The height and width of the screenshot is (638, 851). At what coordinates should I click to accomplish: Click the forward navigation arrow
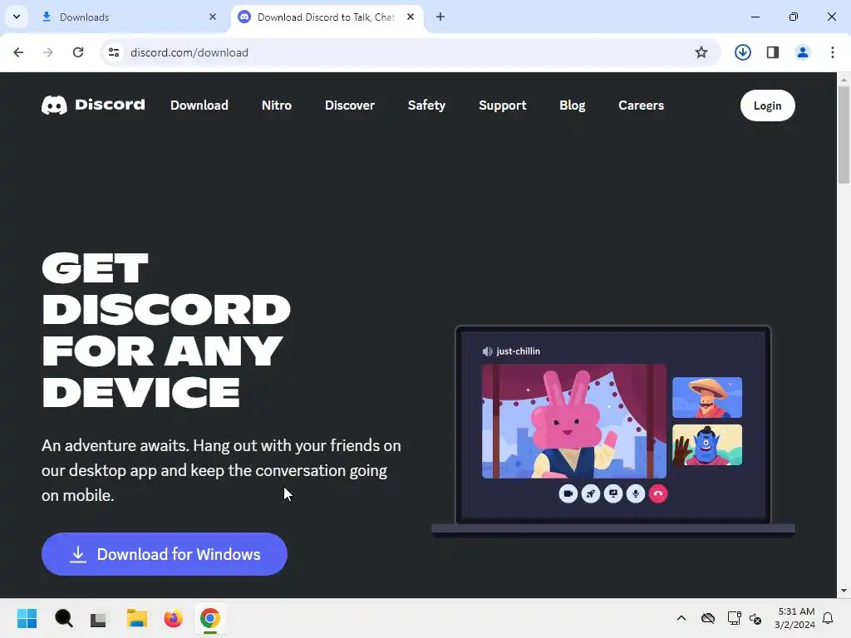coord(48,52)
